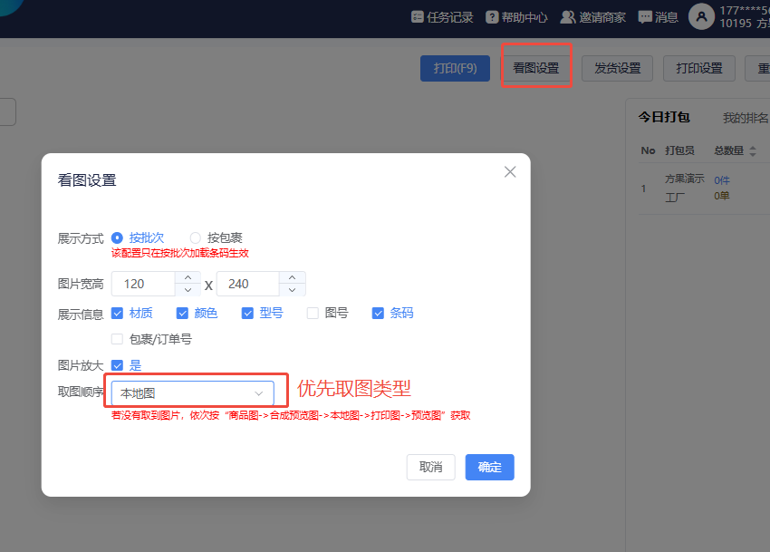Viewport: 770px width, 552px height.
Task: Check the 图号 checkbox
Action: pos(313,313)
